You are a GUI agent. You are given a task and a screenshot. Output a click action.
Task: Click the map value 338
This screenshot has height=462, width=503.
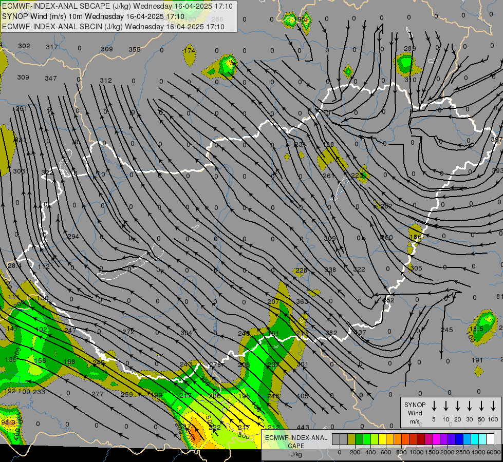[330, 269]
